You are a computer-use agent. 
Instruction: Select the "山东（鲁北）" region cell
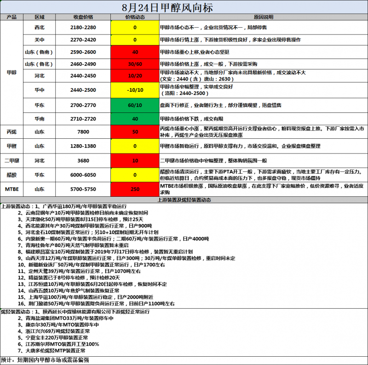click(40, 64)
